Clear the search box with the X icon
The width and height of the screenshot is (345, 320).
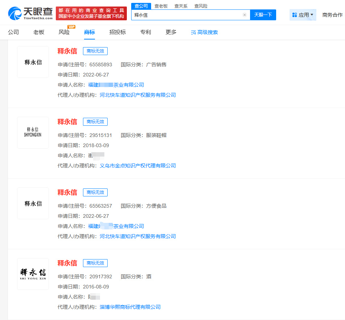click(x=245, y=15)
